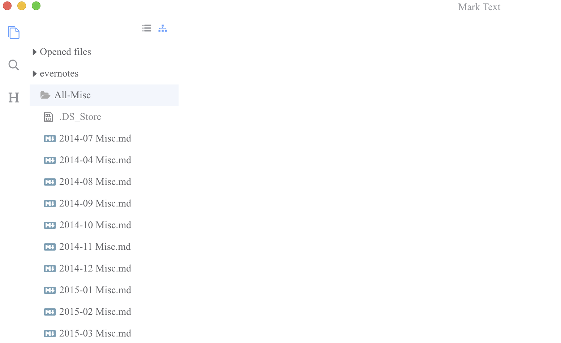This screenshot has height=343, width=561.
Task: Select the 2014-12 Misc.md file
Action: pos(95,268)
